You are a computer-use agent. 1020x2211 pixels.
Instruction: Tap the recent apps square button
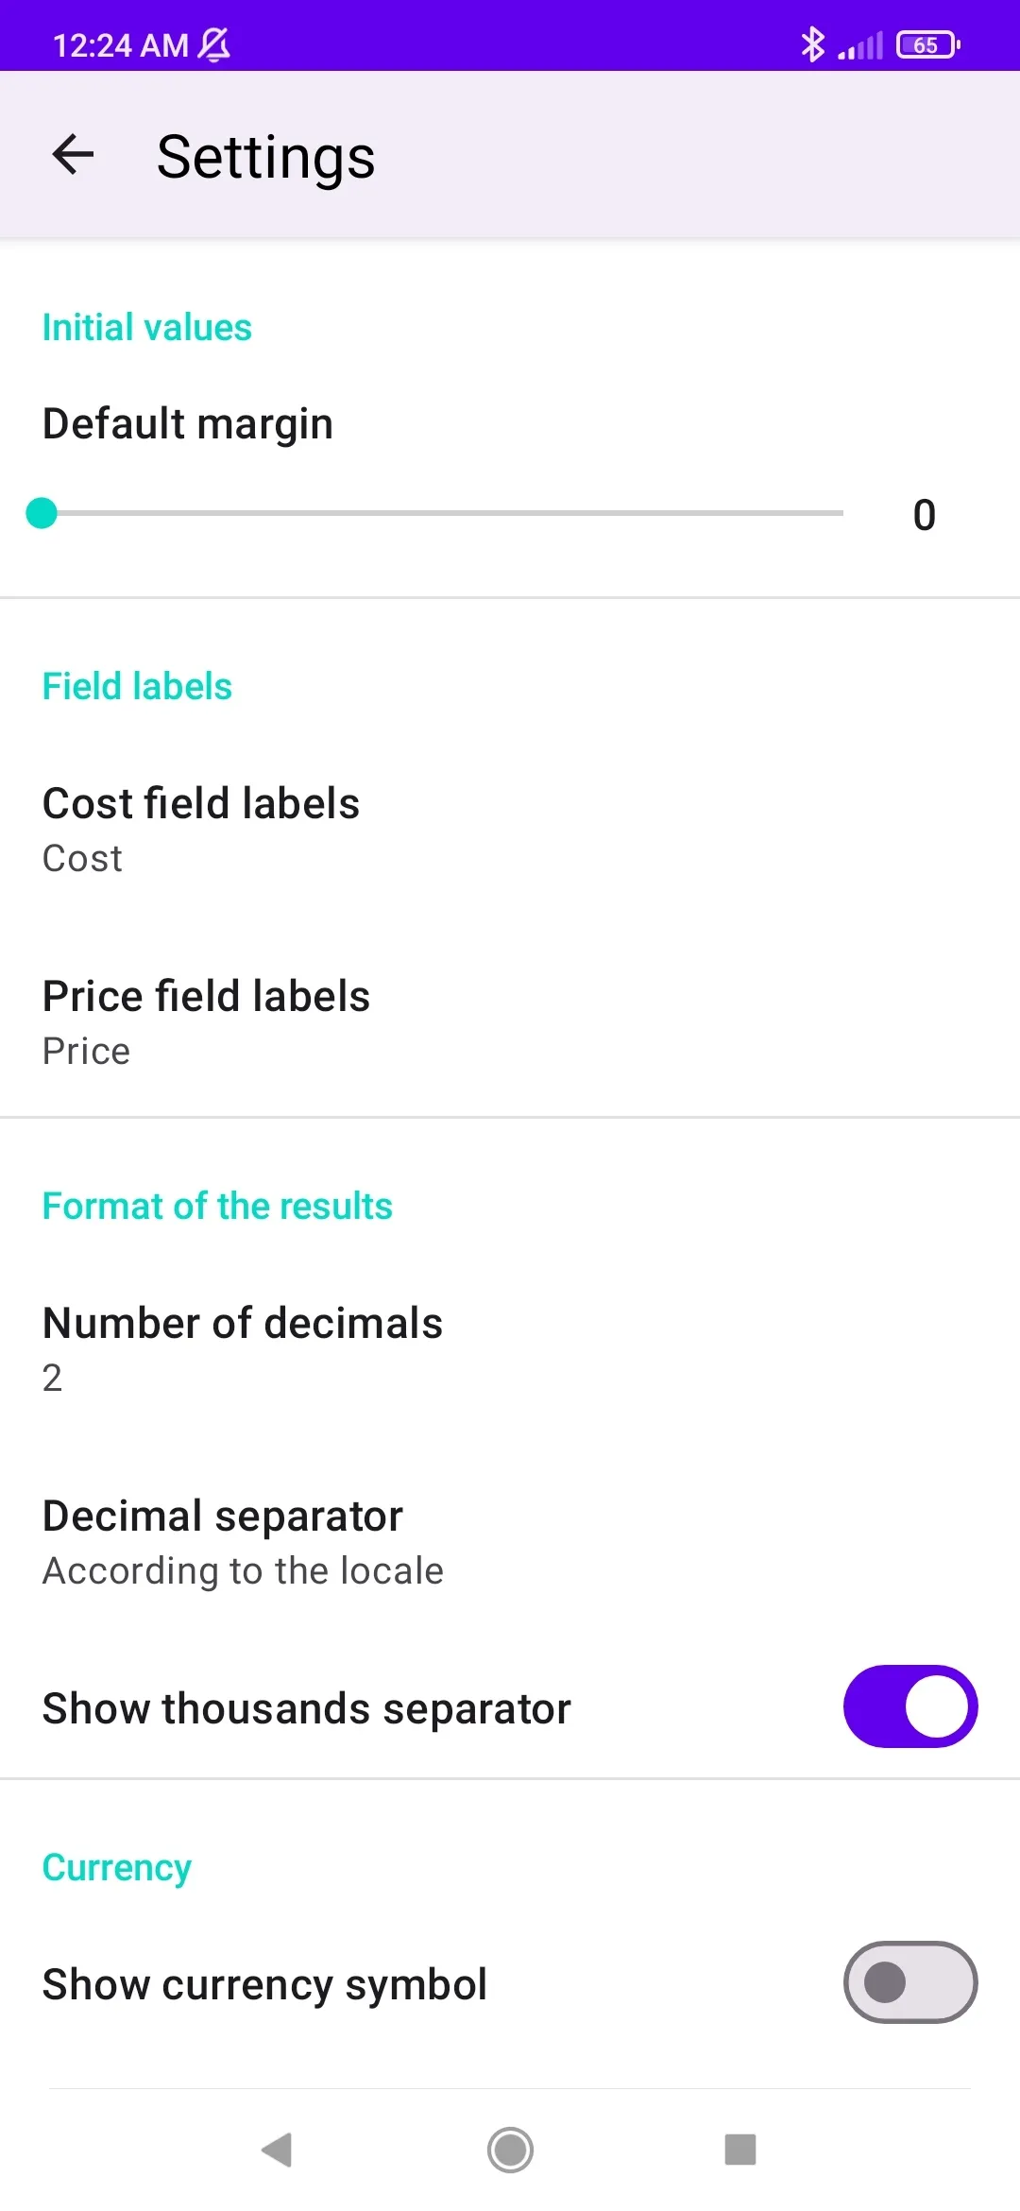click(x=740, y=2150)
